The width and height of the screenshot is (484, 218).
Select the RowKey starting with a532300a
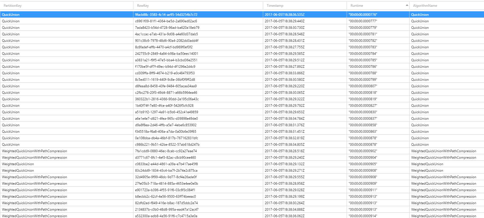166,216
